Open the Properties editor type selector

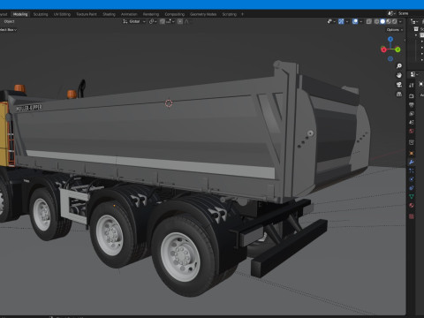pos(413,74)
